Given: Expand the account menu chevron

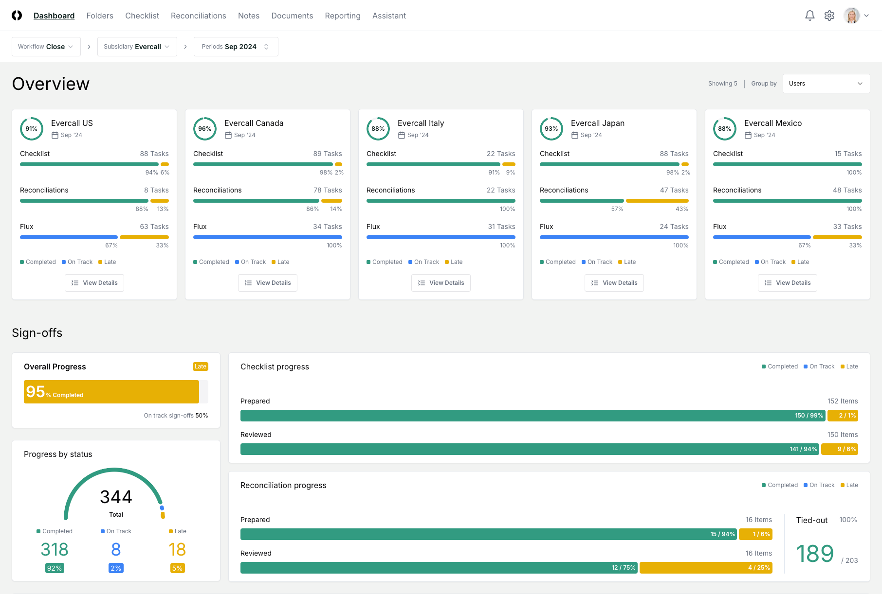Looking at the screenshot, I should [866, 16].
